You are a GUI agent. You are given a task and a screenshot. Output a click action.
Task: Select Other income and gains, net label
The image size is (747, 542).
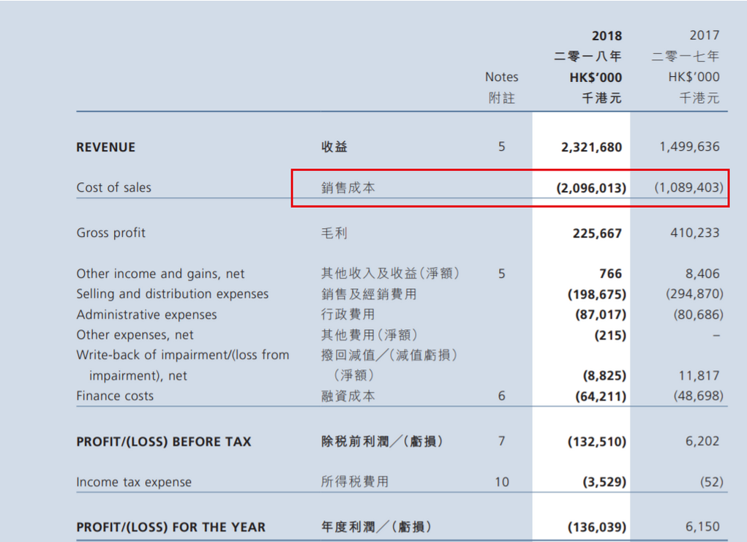[x=160, y=274]
